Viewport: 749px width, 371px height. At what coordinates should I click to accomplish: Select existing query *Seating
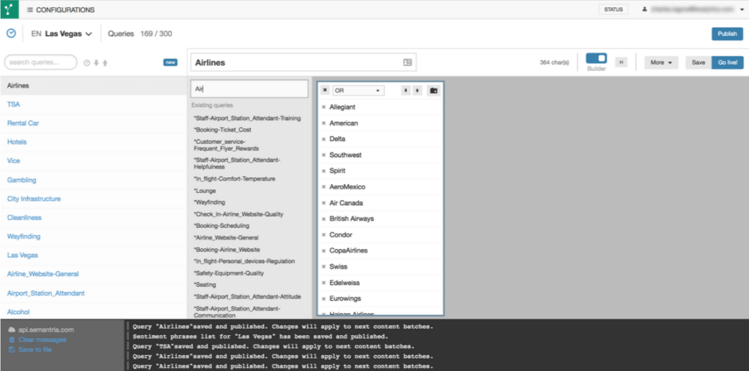(205, 285)
